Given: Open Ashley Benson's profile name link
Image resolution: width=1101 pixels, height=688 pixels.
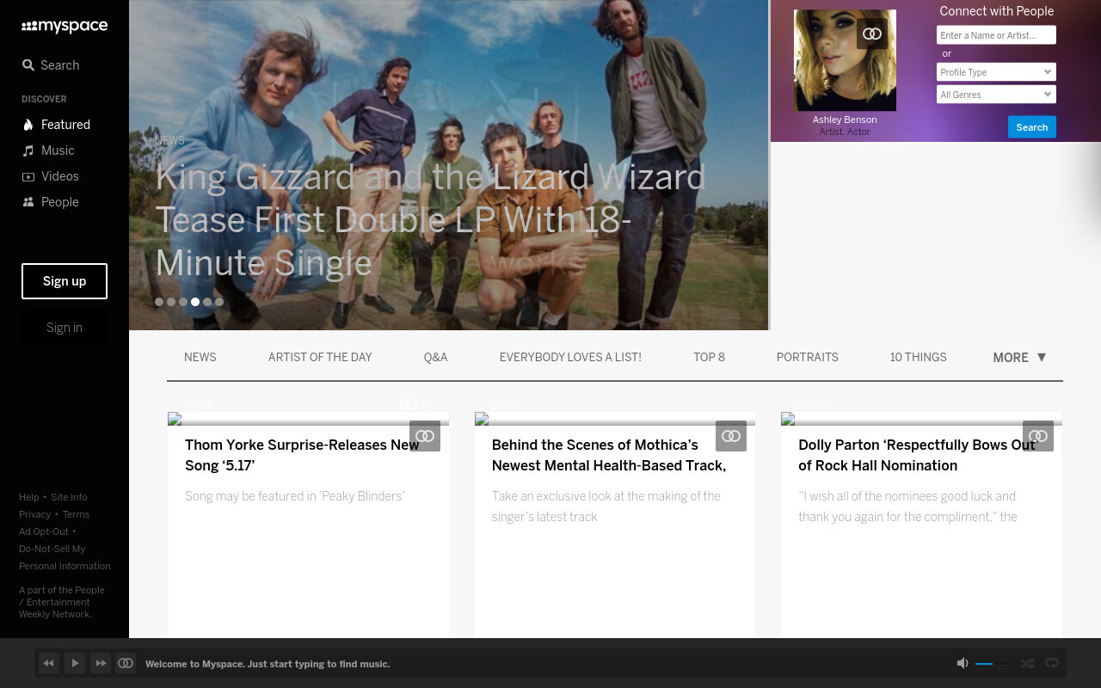Looking at the screenshot, I should tap(845, 120).
